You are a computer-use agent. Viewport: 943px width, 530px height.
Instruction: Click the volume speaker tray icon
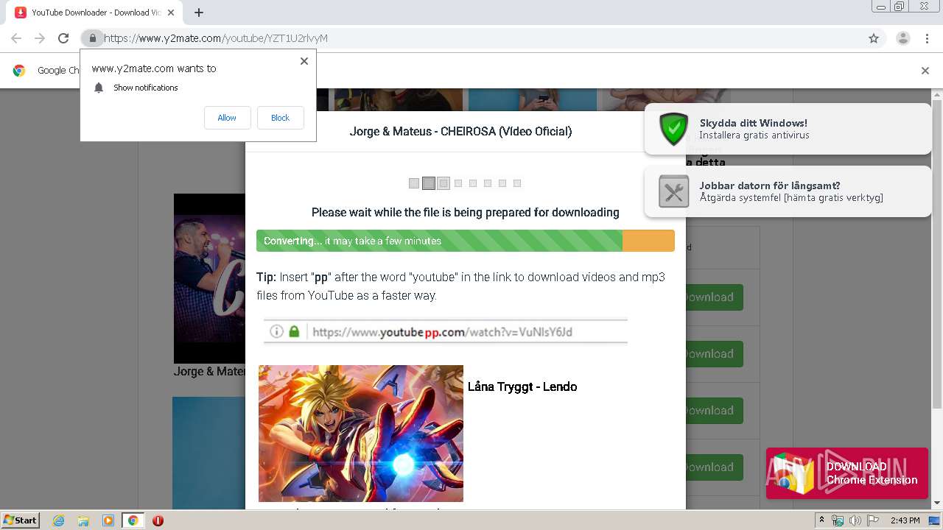click(855, 520)
